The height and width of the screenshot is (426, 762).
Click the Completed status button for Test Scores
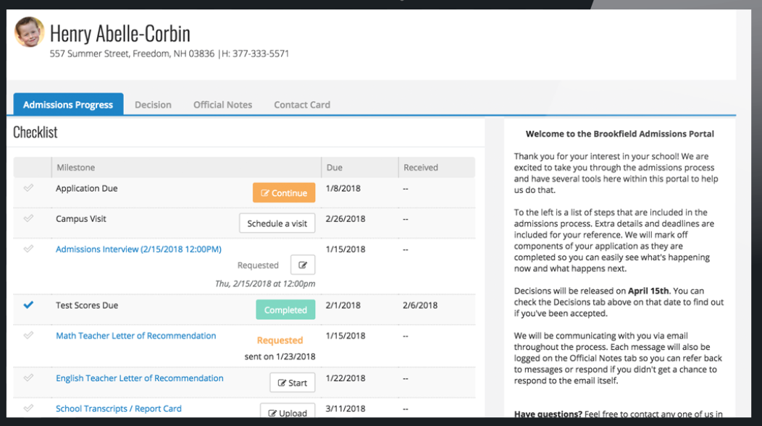pyautogui.click(x=285, y=309)
